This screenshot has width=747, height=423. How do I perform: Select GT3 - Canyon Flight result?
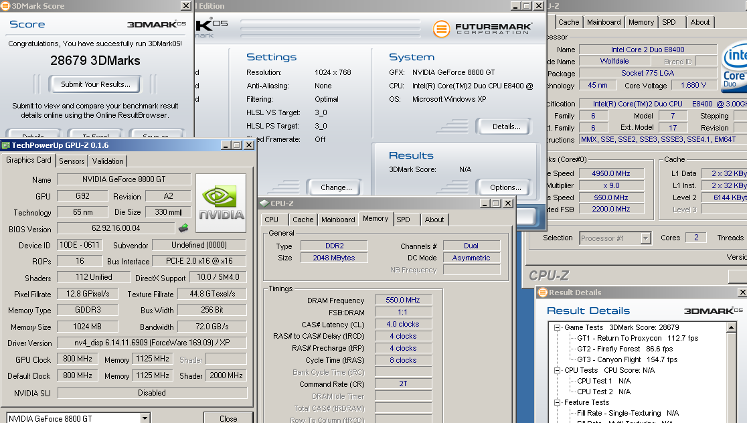point(627,359)
